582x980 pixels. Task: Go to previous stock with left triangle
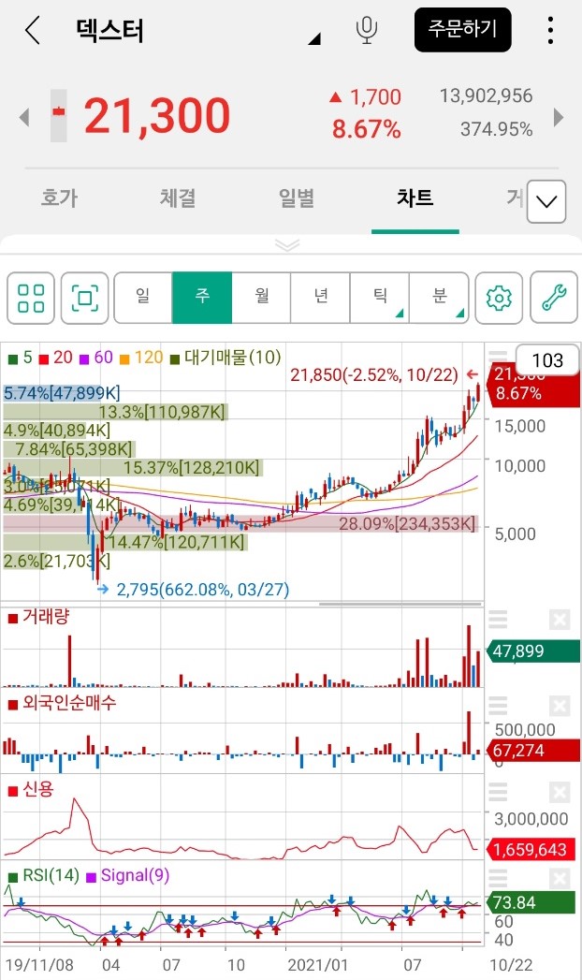24,117
